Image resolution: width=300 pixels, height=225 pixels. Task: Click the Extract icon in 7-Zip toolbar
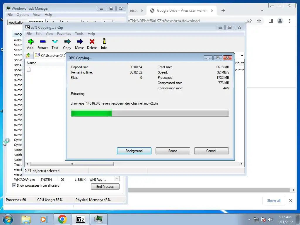point(43,42)
